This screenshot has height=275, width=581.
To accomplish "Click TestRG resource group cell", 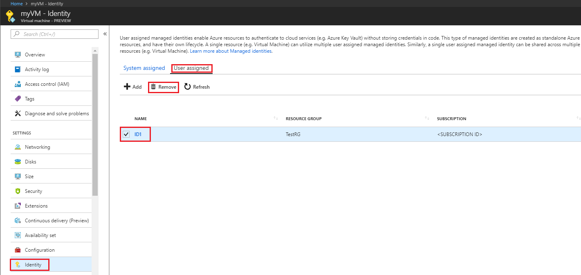I will tap(293, 134).
